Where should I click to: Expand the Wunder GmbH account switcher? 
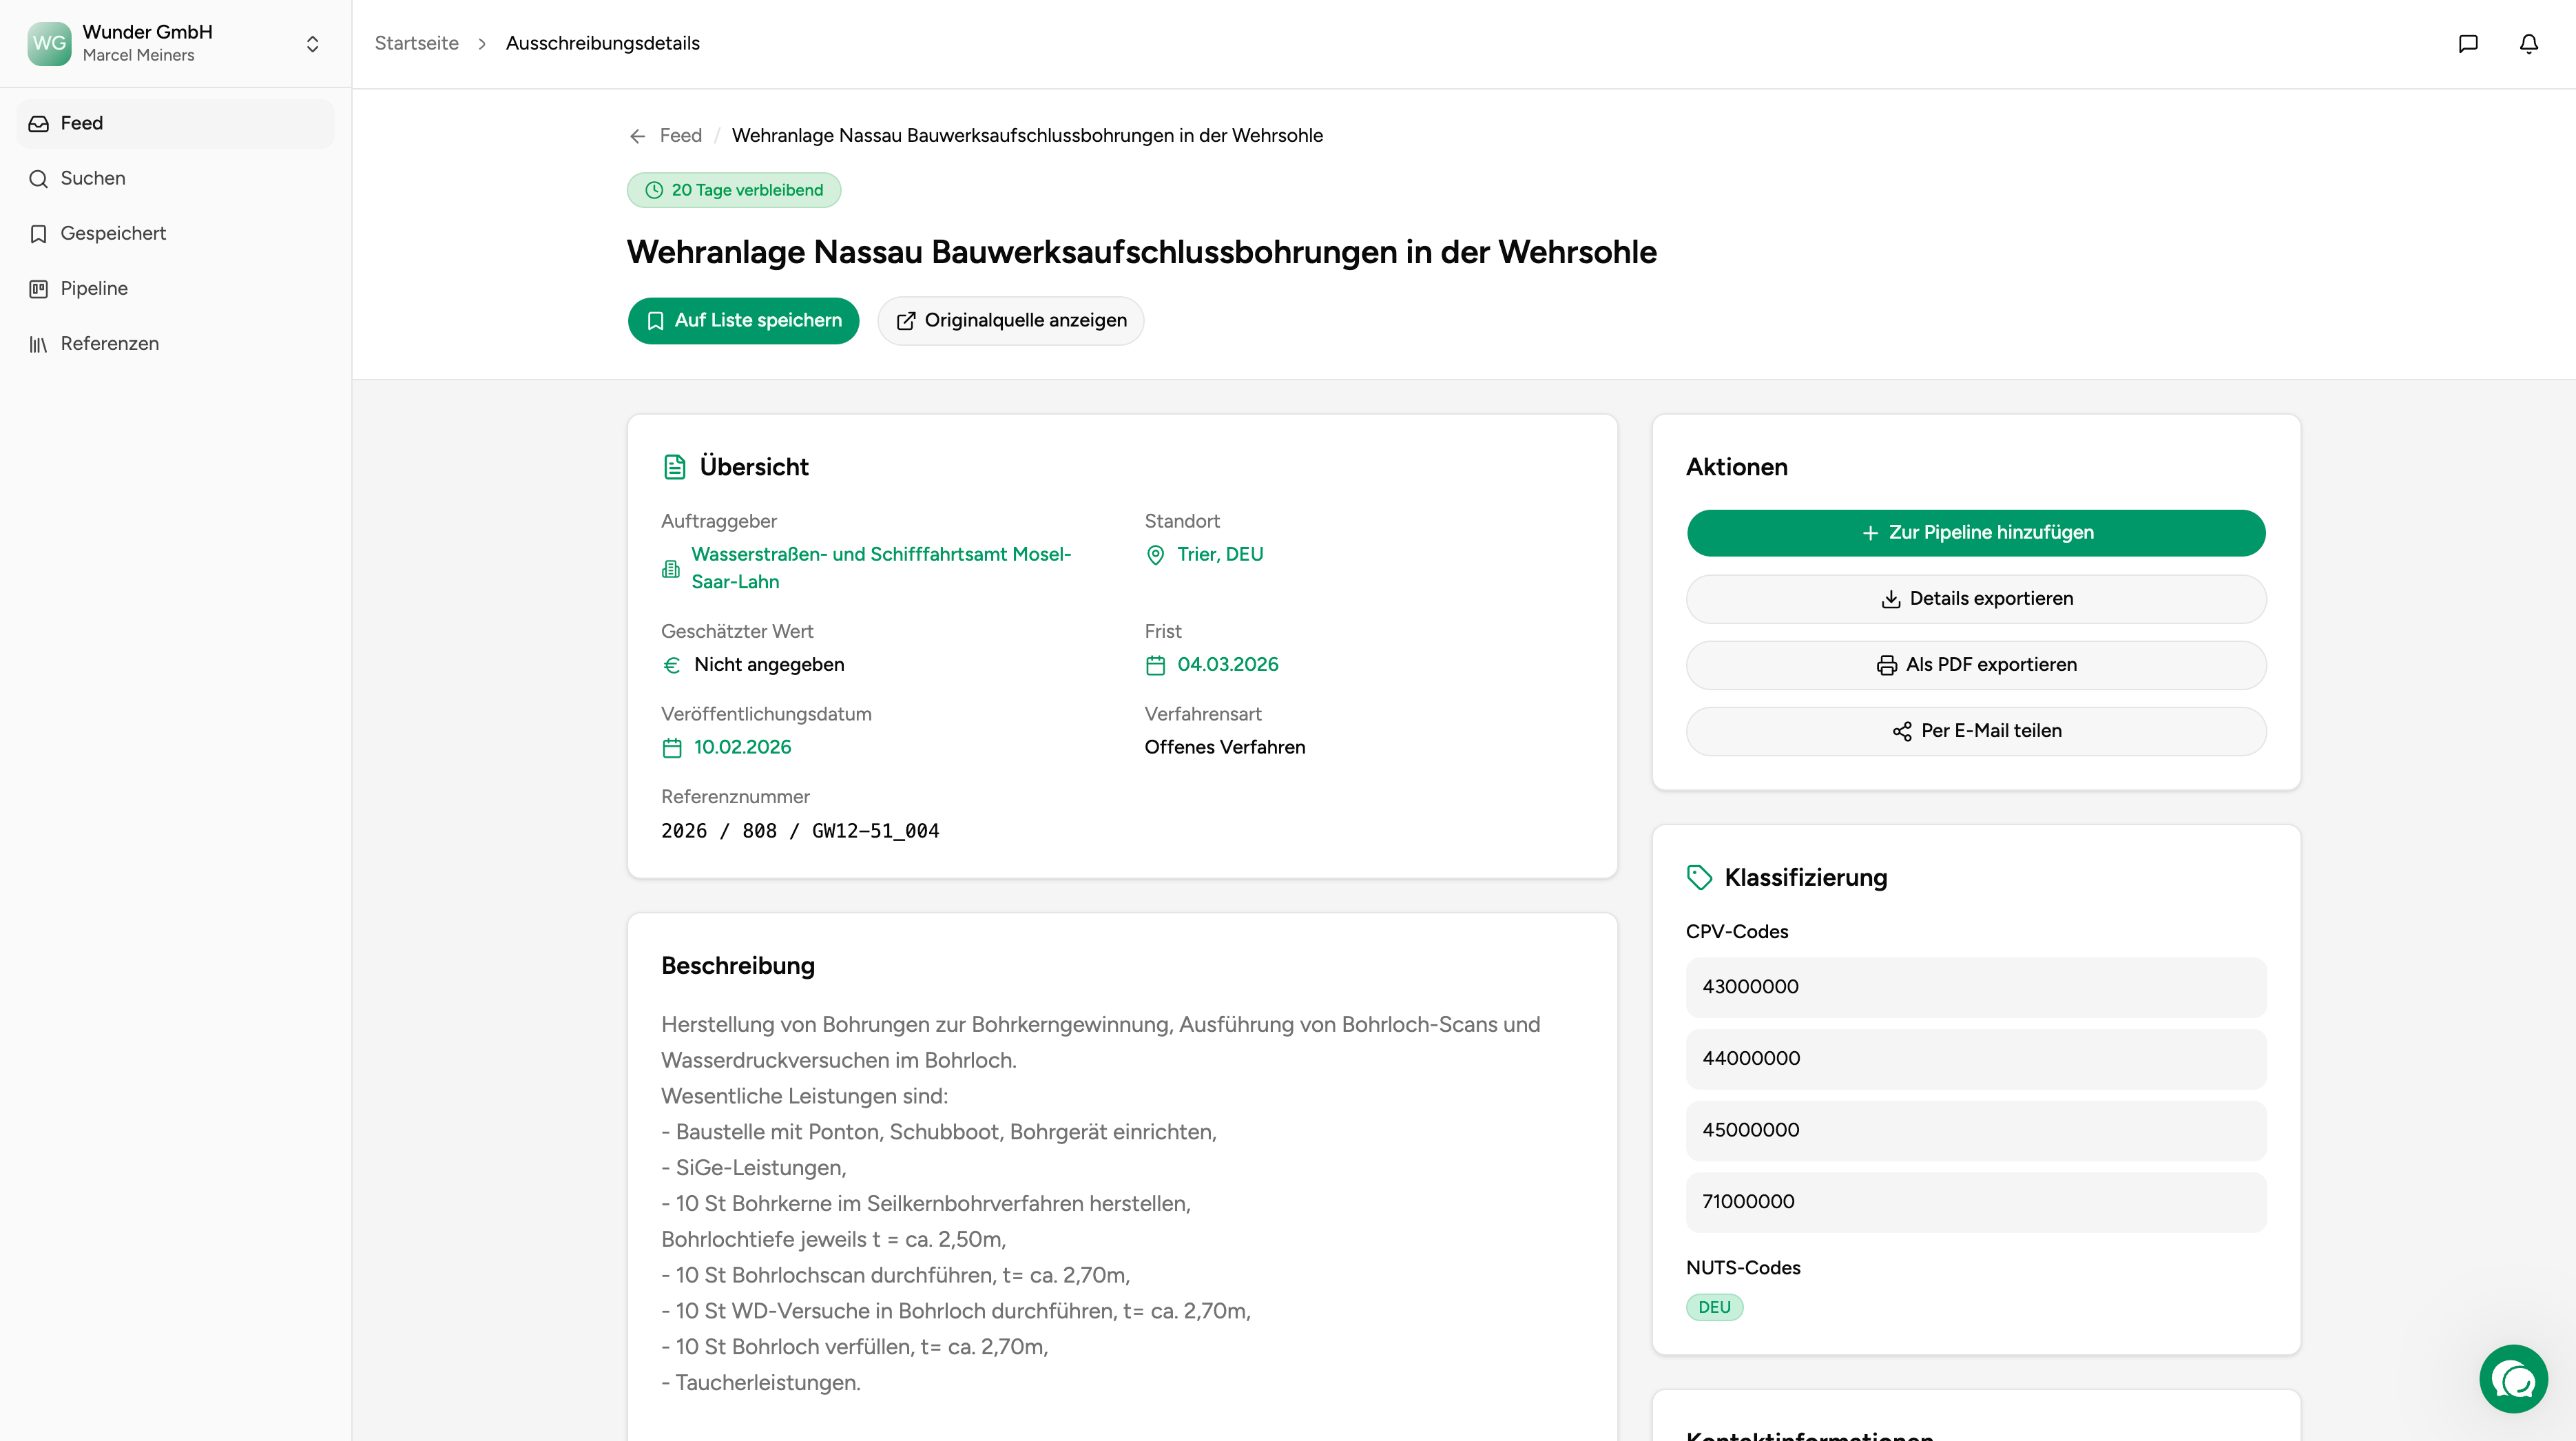pos(312,43)
